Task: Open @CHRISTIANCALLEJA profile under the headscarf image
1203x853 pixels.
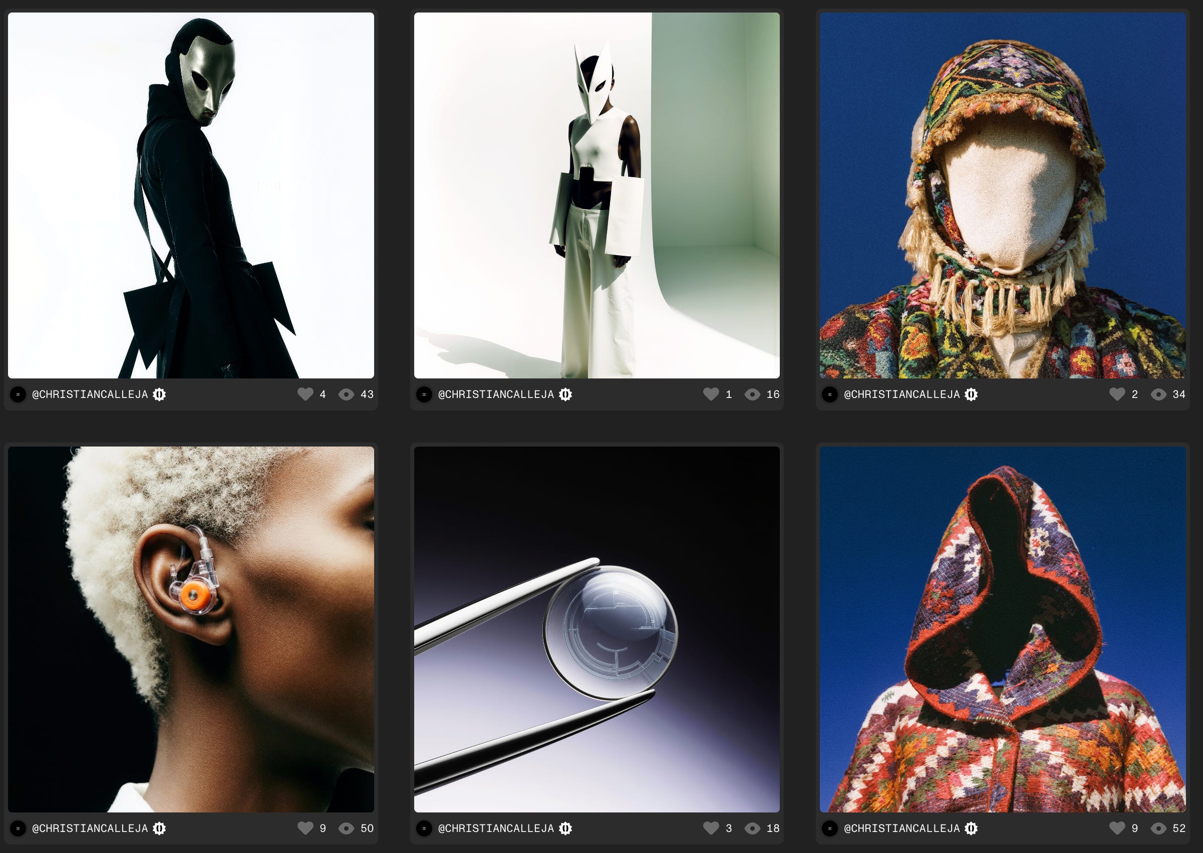Action: [x=901, y=394]
